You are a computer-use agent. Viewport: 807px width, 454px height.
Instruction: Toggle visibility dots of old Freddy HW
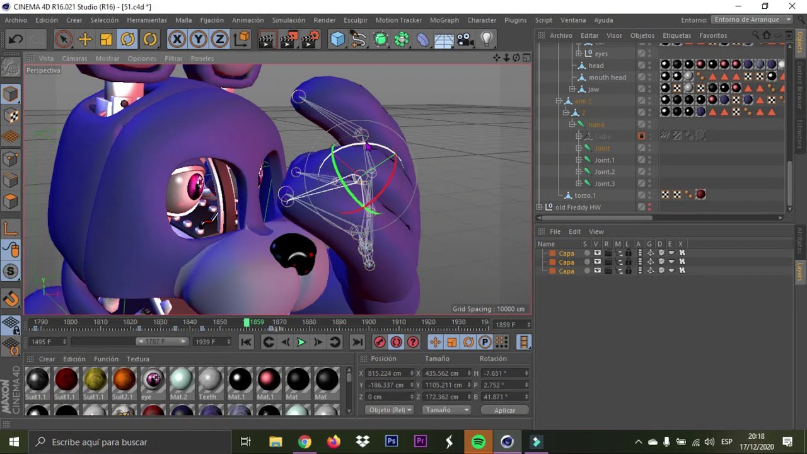pos(650,207)
